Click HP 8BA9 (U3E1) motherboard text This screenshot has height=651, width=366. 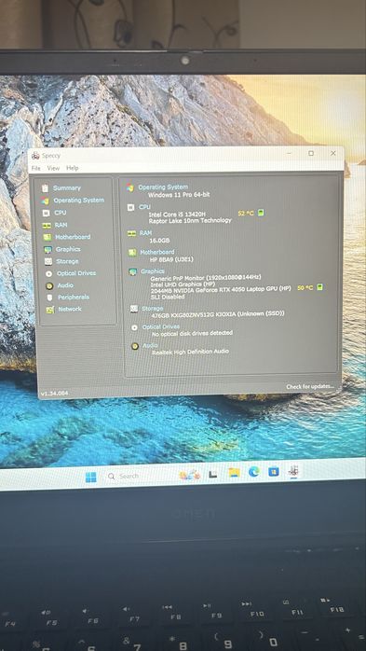point(171,259)
